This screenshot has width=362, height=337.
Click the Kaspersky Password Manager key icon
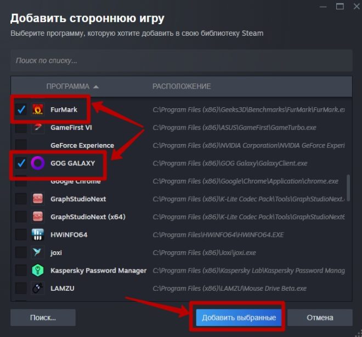(37, 270)
